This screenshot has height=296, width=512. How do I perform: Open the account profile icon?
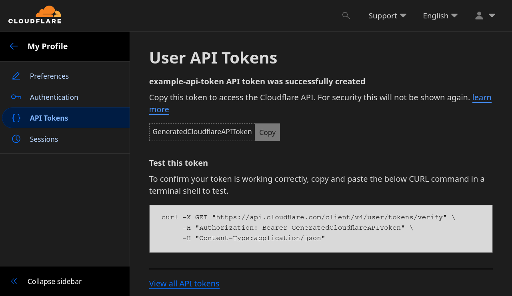pyautogui.click(x=478, y=15)
